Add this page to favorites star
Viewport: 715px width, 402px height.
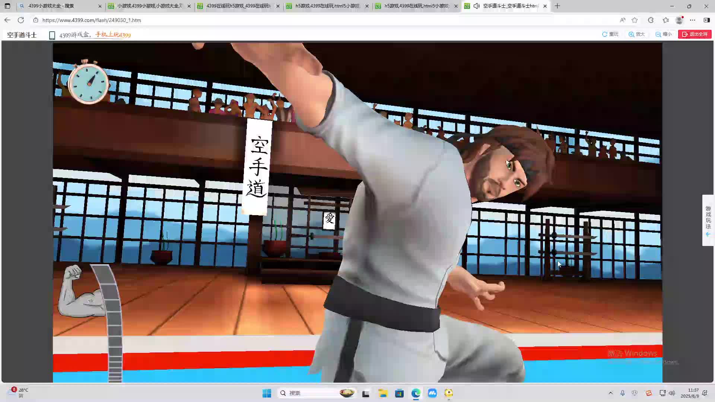(635, 20)
